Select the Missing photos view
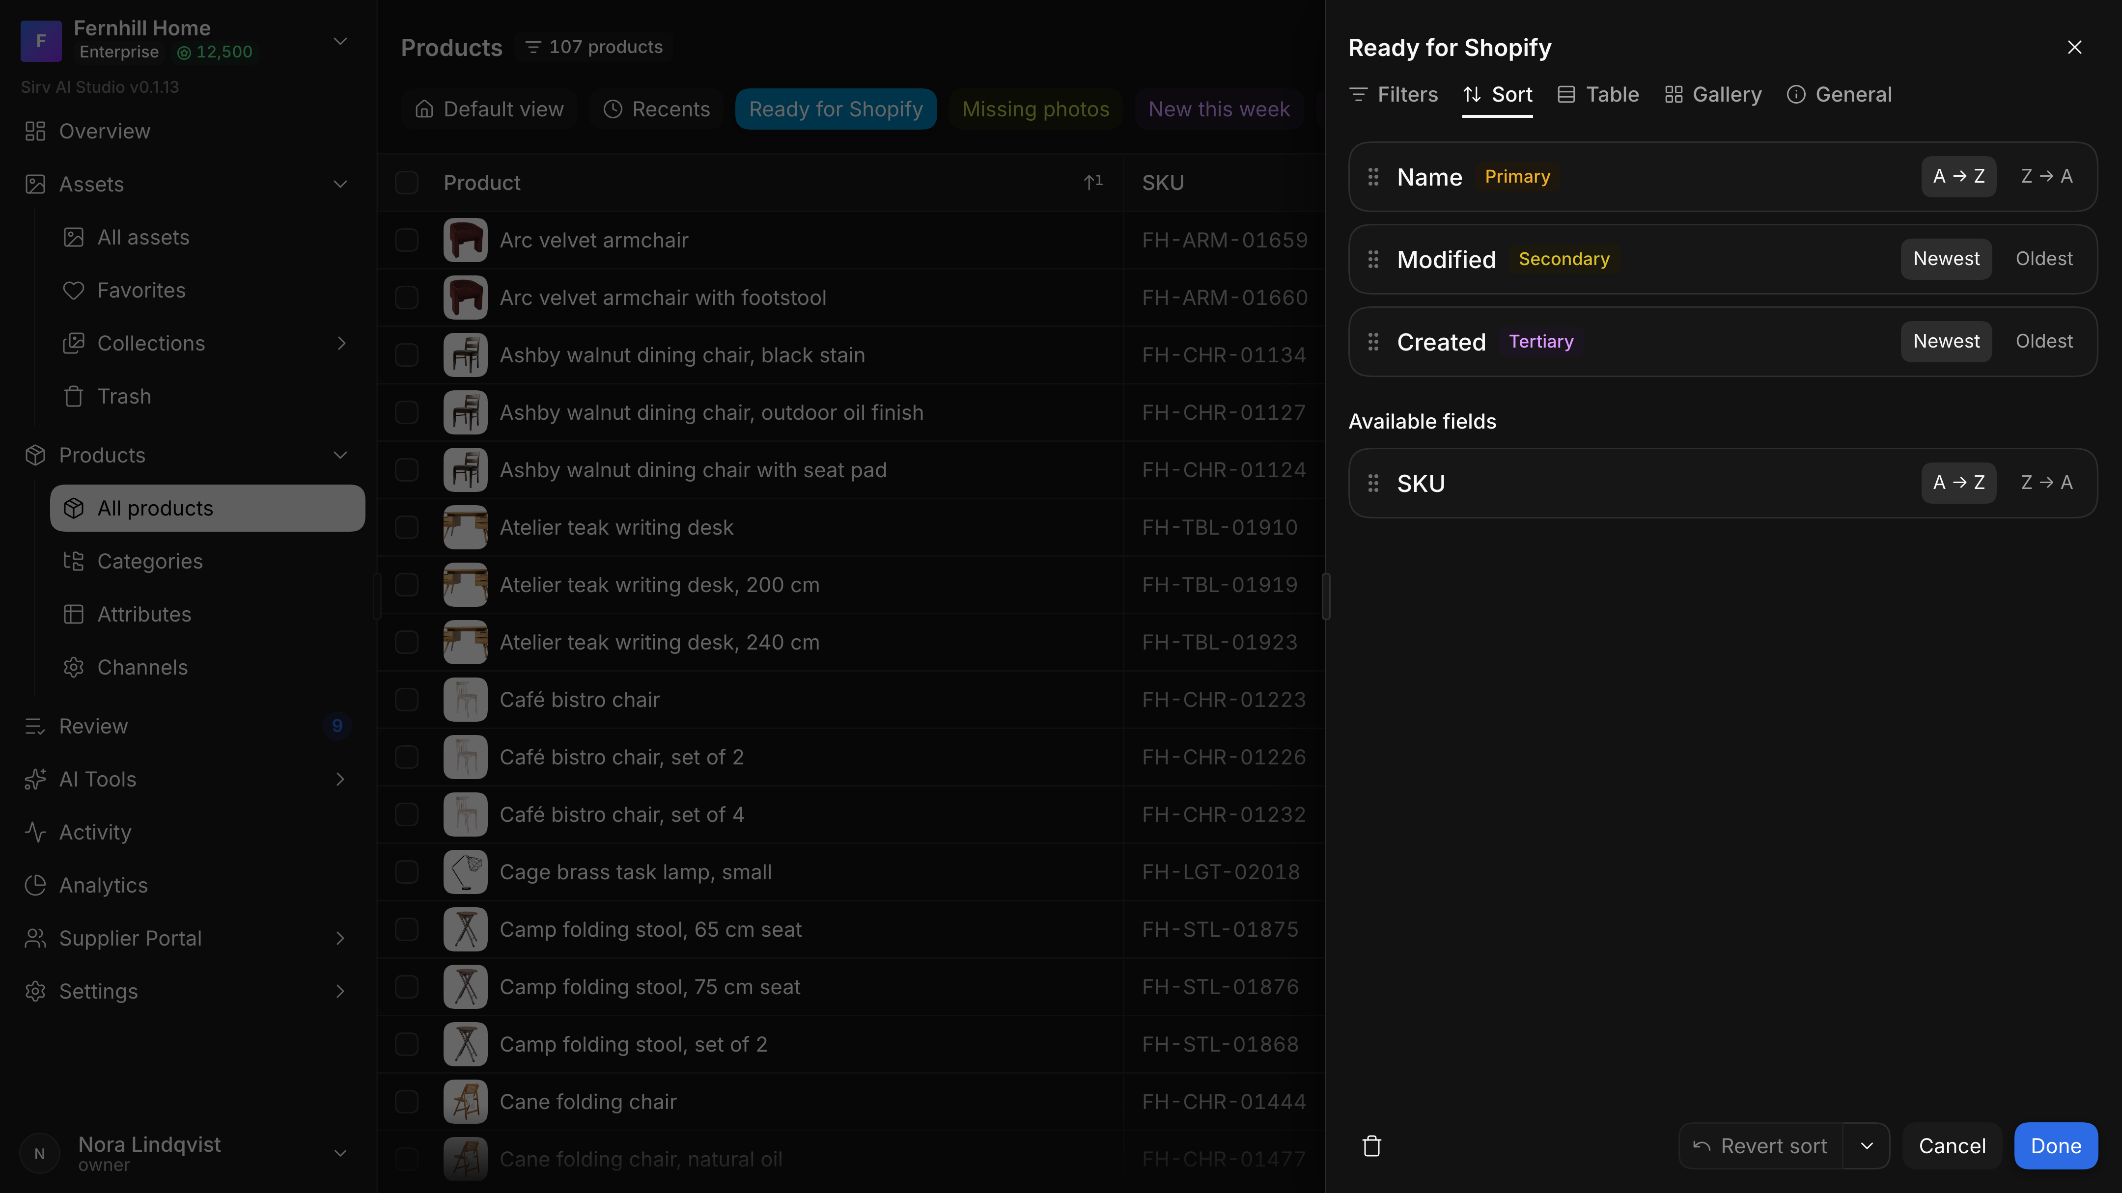Image resolution: width=2122 pixels, height=1193 pixels. point(1035,109)
